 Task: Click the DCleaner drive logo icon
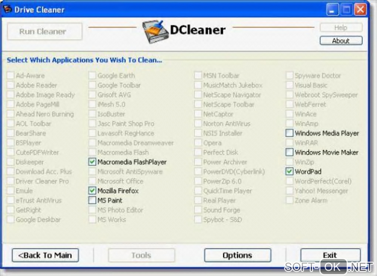tap(155, 32)
